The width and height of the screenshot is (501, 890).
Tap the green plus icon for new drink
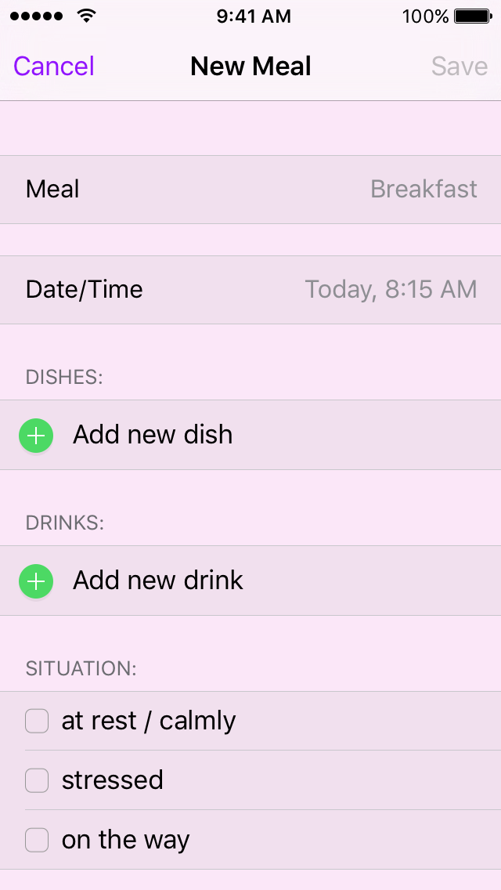click(36, 581)
